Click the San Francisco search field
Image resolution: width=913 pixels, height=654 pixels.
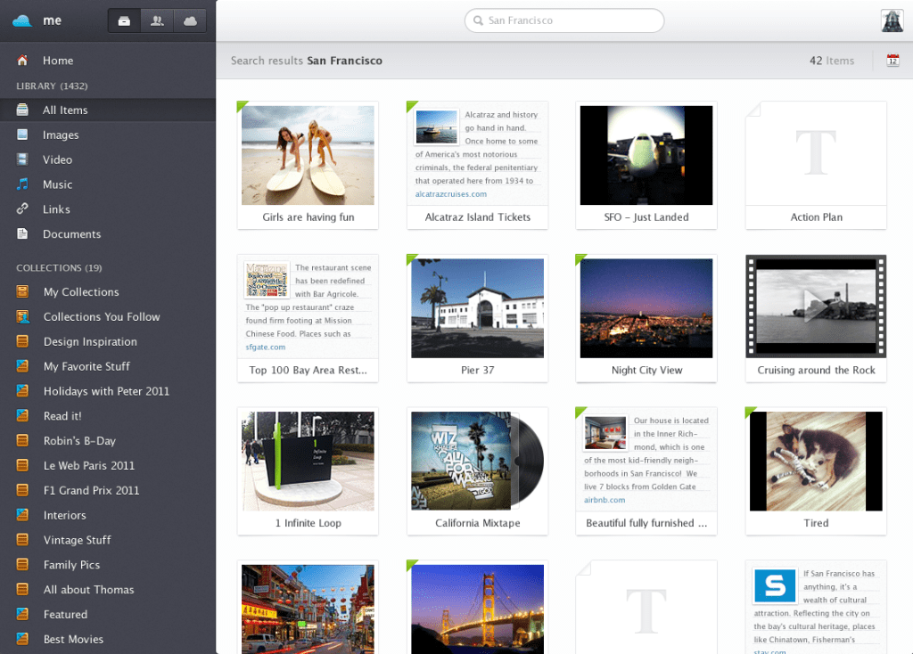(x=564, y=20)
